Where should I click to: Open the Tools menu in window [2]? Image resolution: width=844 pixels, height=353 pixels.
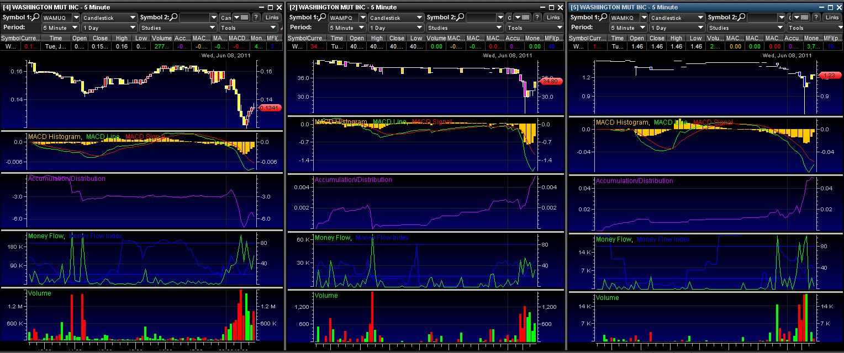(535, 28)
